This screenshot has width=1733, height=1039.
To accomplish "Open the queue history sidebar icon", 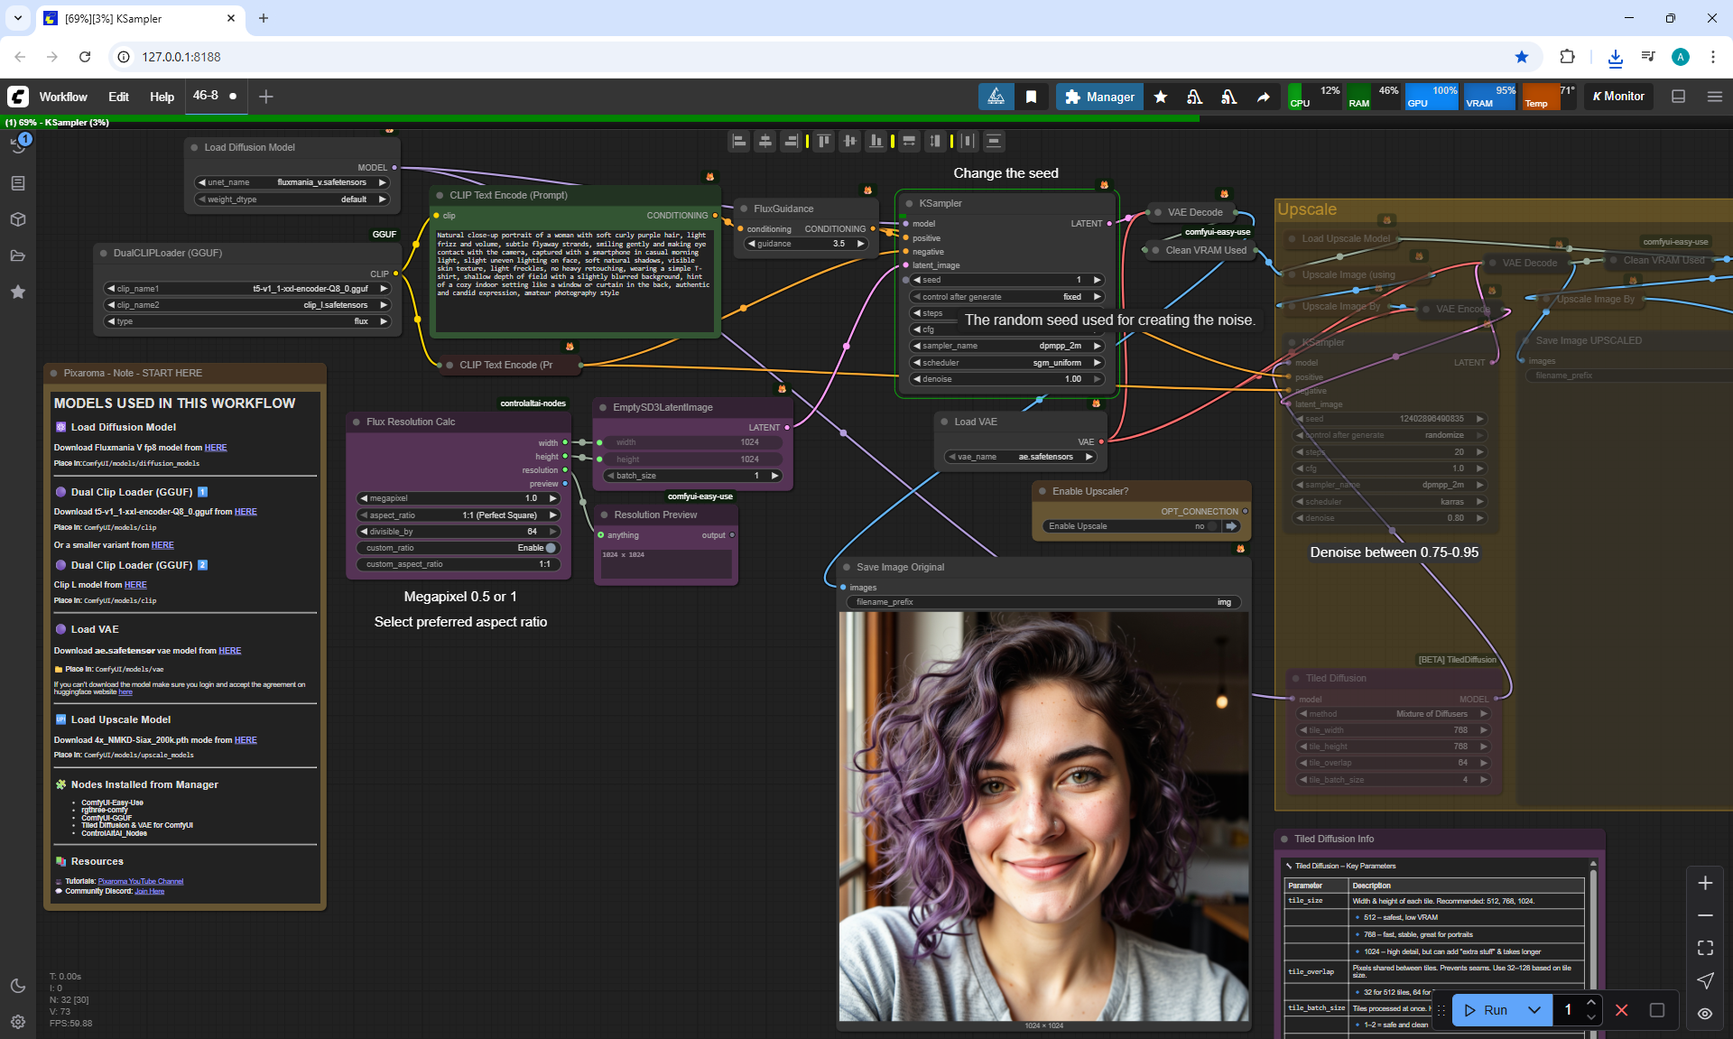I will click(x=18, y=146).
